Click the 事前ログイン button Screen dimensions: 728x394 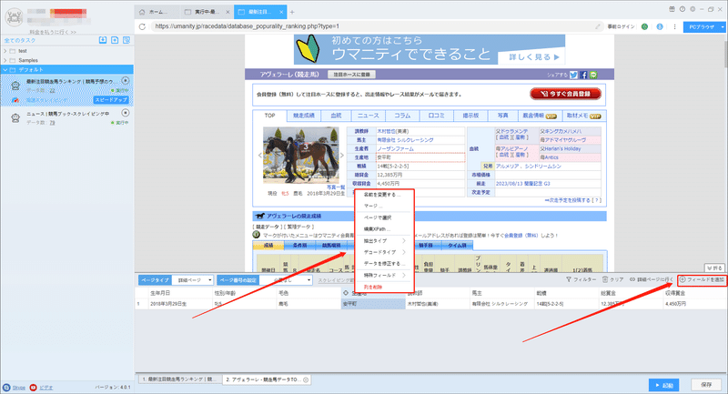point(621,26)
